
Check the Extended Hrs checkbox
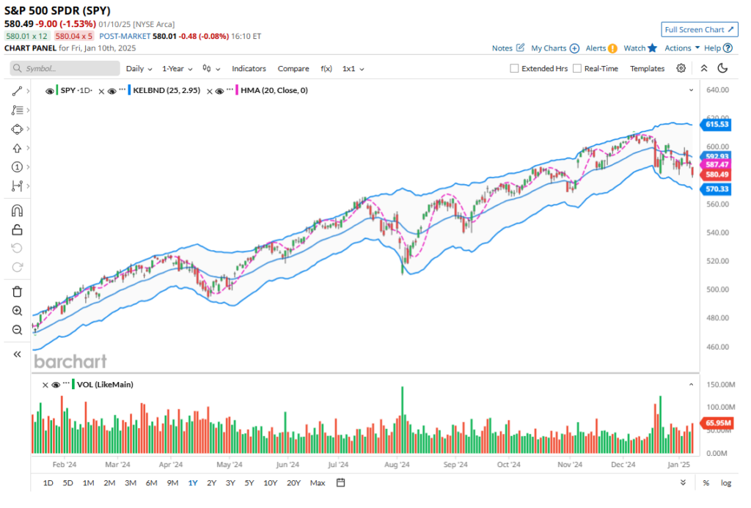pos(514,68)
